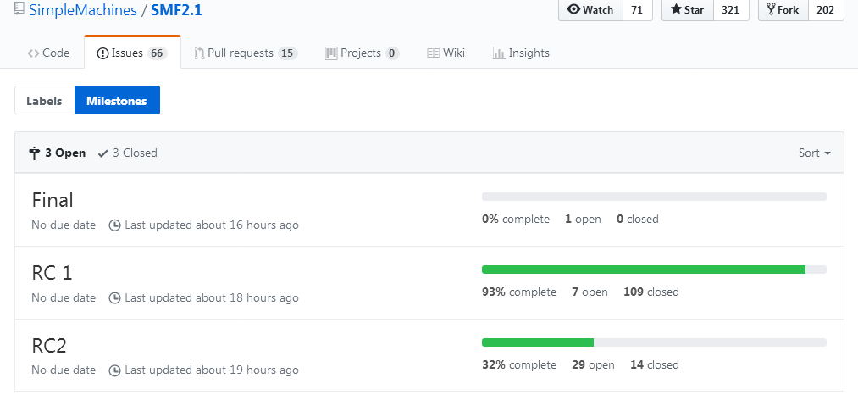
Task: Fork the repository
Action: click(x=783, y=9)
